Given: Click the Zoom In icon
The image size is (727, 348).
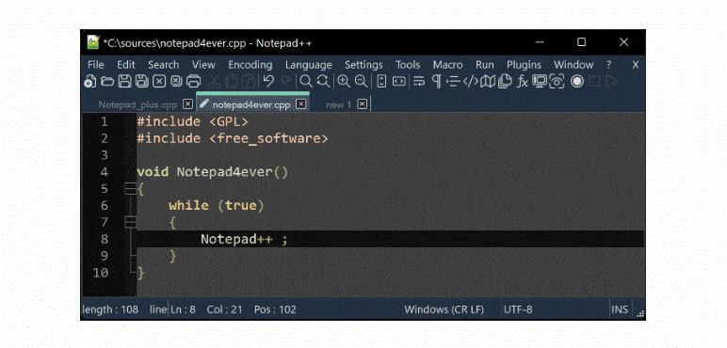Looking at the screenshot, I should 344,82.
